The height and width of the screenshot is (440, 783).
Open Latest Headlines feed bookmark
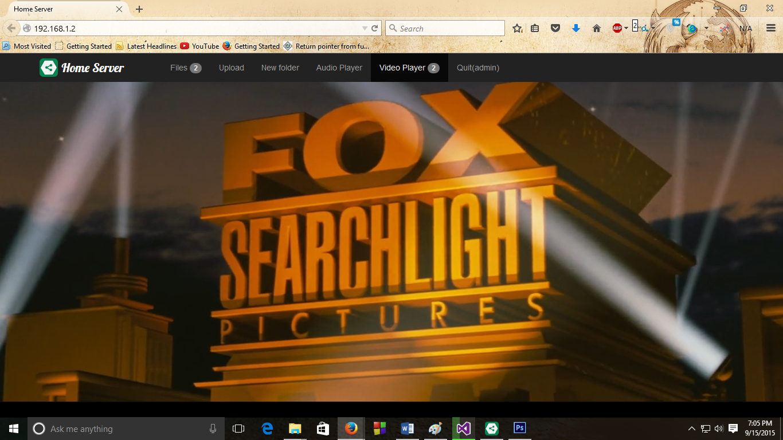(x=146, y=46)
